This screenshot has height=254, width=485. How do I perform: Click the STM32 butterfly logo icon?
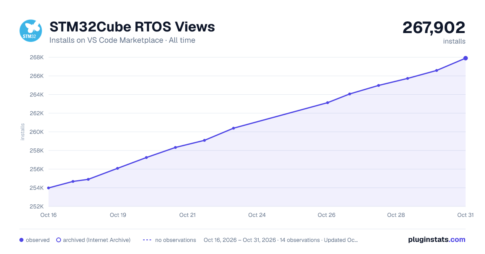tap(31, 31)
